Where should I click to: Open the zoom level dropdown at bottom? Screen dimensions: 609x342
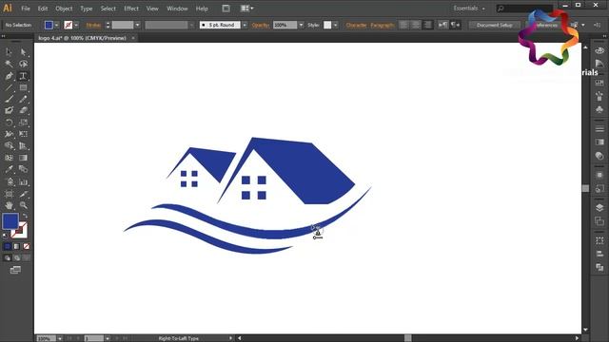pyautogui.click(x=60, y=338)
